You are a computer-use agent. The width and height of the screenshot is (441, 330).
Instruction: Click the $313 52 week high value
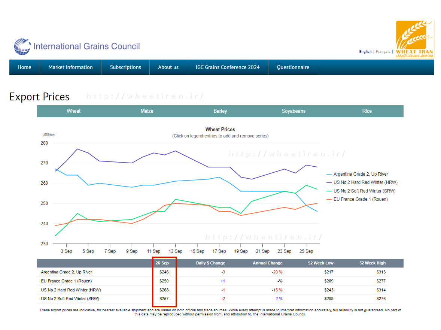pyautogui.click(x=381, y=272)
